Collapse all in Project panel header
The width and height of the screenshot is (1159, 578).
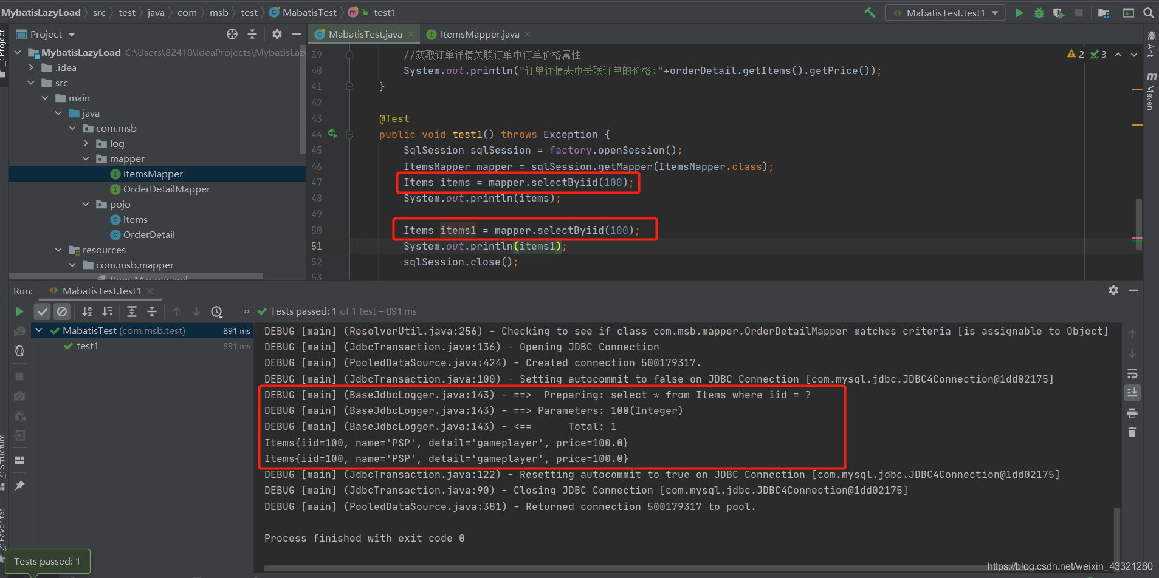(x=252, y=34)
